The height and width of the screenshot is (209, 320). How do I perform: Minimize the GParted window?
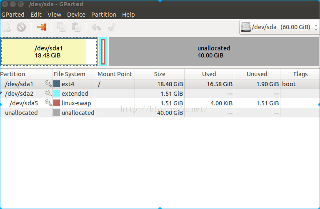pos(12,4)
